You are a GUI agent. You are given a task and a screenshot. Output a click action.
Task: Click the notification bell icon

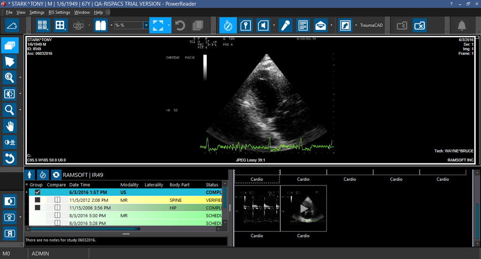pyautogui.click(x=462, y=25)
